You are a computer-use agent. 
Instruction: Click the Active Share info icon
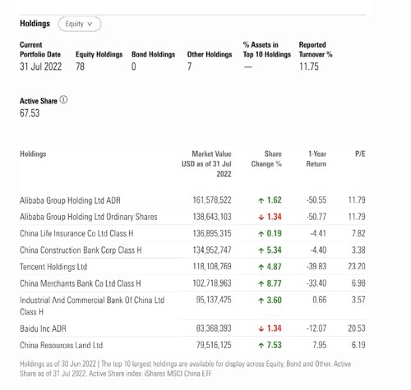[63, 99]
